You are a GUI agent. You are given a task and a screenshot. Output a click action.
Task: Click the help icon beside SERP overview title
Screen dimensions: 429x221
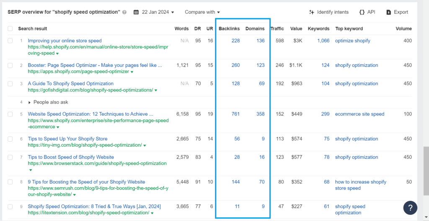tap(124, 12)
